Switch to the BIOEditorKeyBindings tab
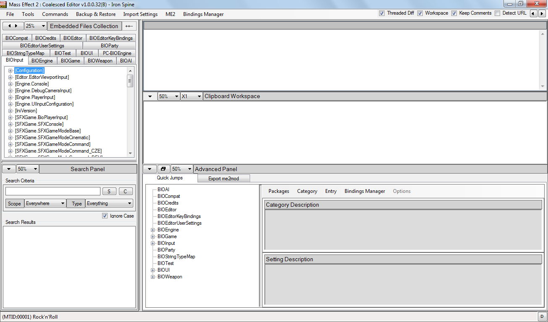This screenshot has height=322, width=548. tap(111, 38)
